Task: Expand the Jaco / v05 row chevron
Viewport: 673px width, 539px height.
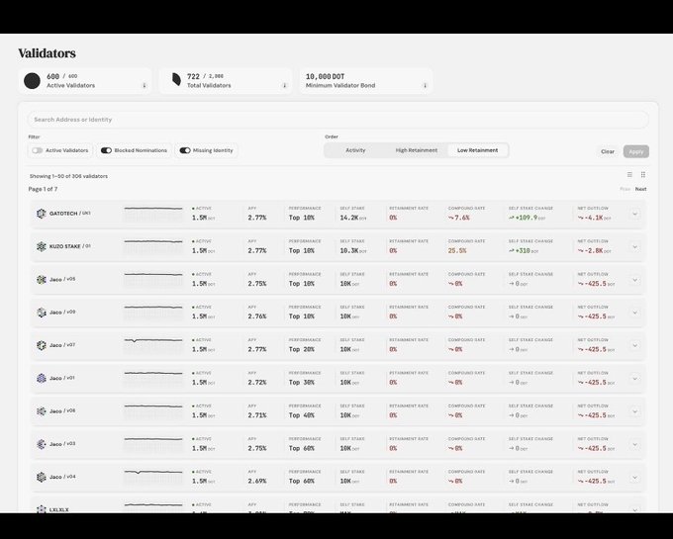Action: coord(634,280)
